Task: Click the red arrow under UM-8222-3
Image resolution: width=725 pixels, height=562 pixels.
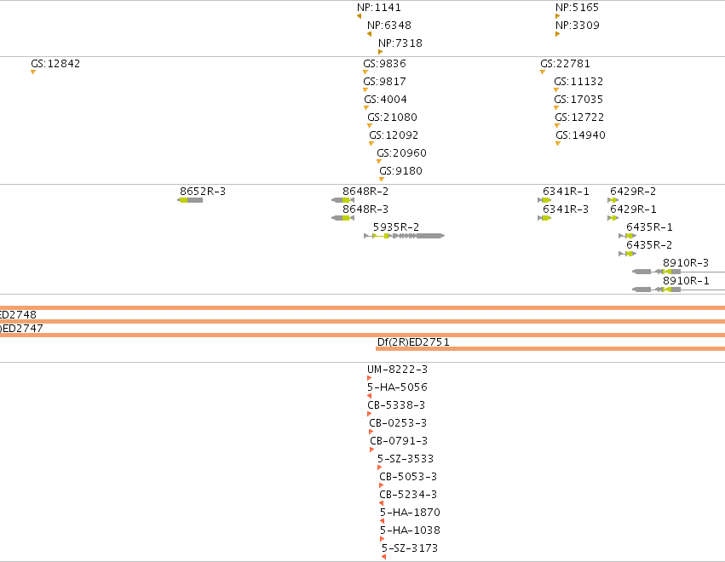Action: pos(370,378)
